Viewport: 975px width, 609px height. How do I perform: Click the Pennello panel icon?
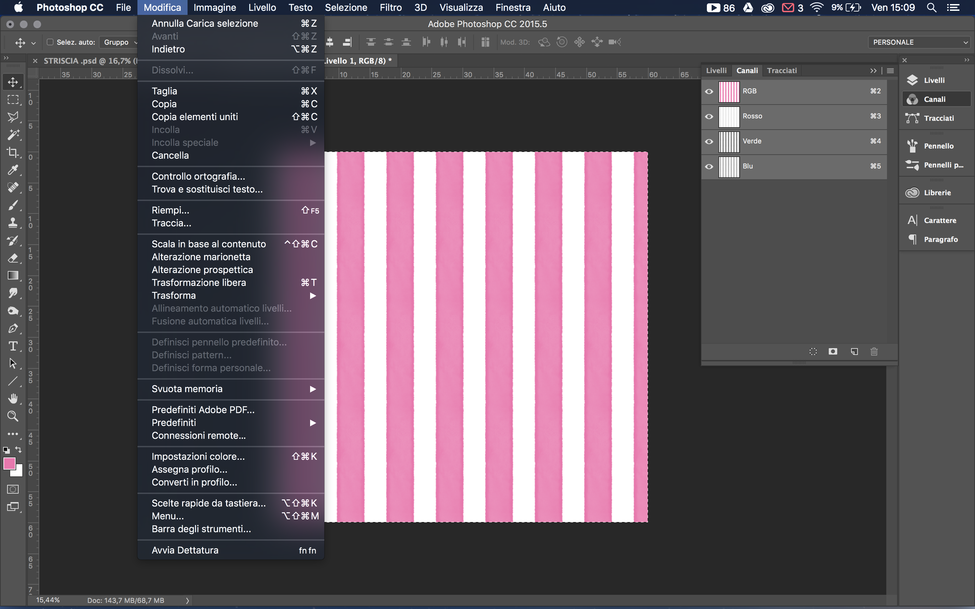point(911,145)
